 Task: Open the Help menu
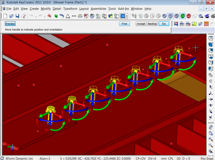(x=148, y=9)
